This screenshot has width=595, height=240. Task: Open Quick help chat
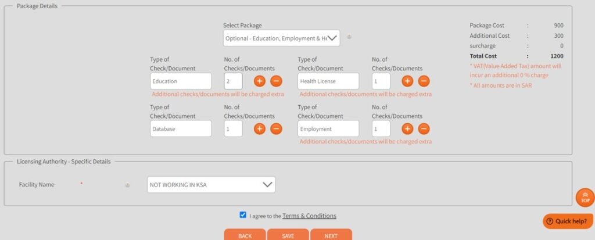(x=568, y=221)
